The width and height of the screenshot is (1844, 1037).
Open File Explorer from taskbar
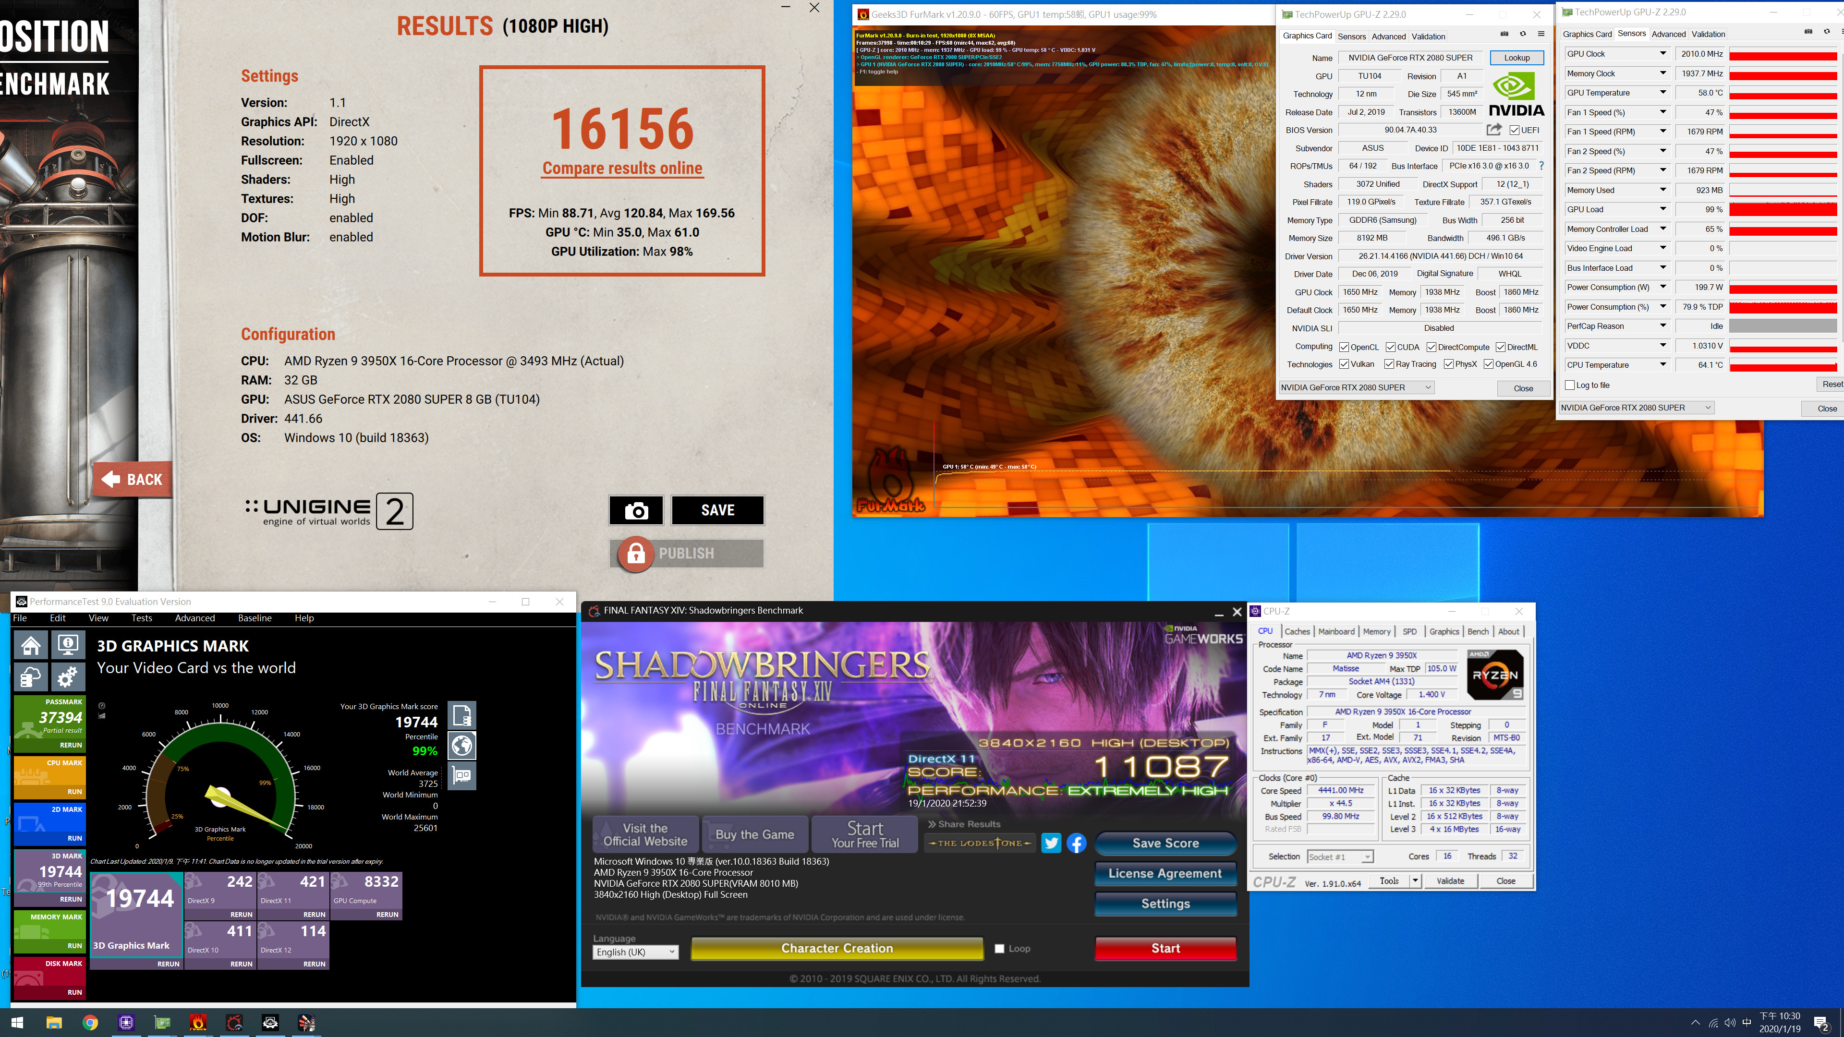pos(54,1023)
